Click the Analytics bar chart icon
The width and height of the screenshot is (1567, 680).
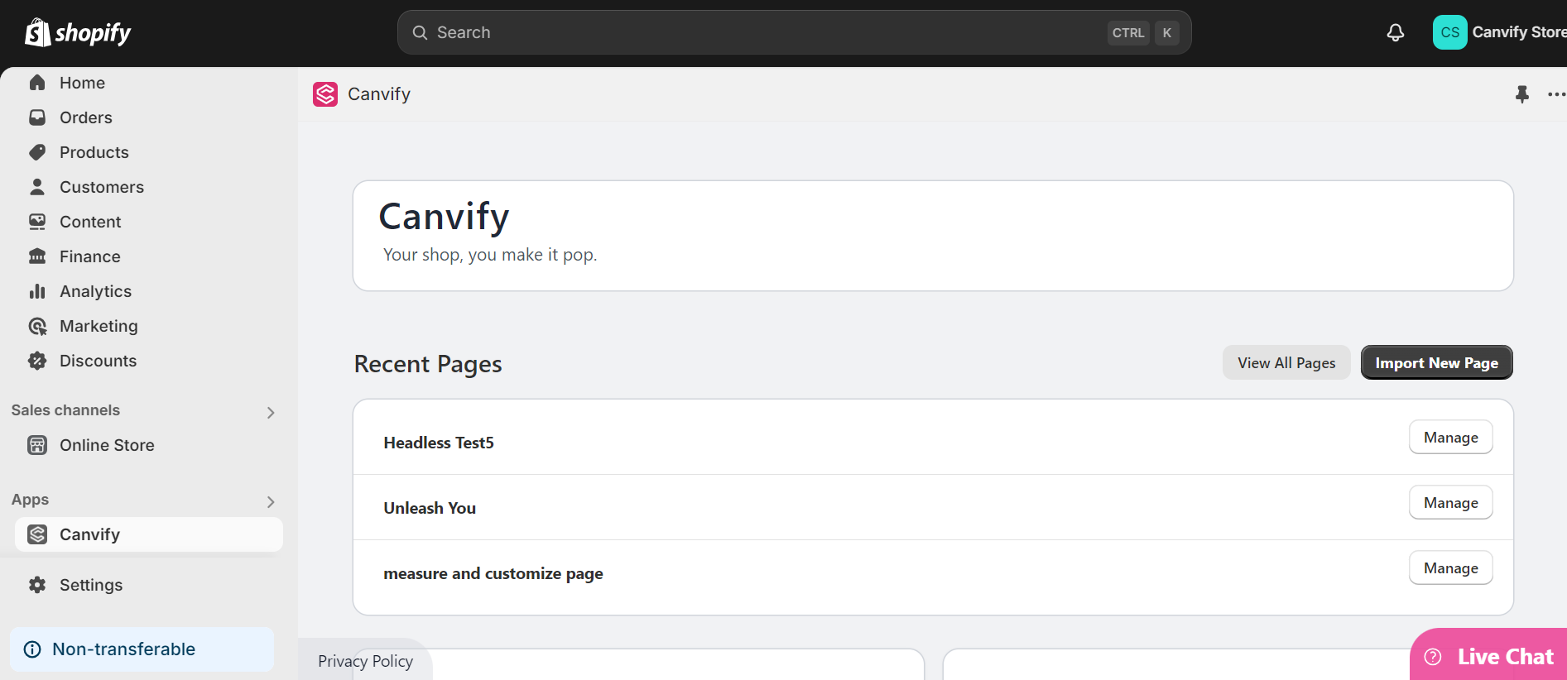point(37,291)
